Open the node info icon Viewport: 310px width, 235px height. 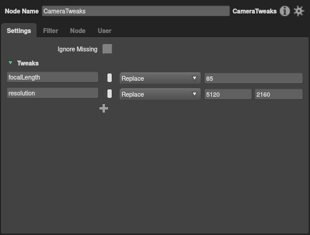tap(285, 11)
